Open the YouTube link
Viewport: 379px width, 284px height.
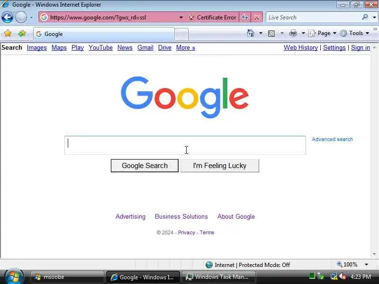tap(100, 48)
